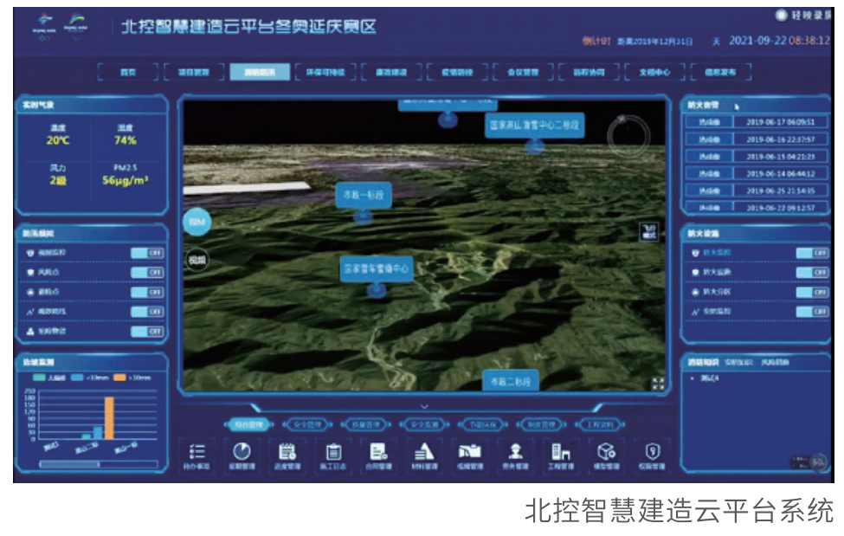The height and width of the screenshot is (536, 844).
Task: Open 环保可持续 tab
Action: point(325,72)
